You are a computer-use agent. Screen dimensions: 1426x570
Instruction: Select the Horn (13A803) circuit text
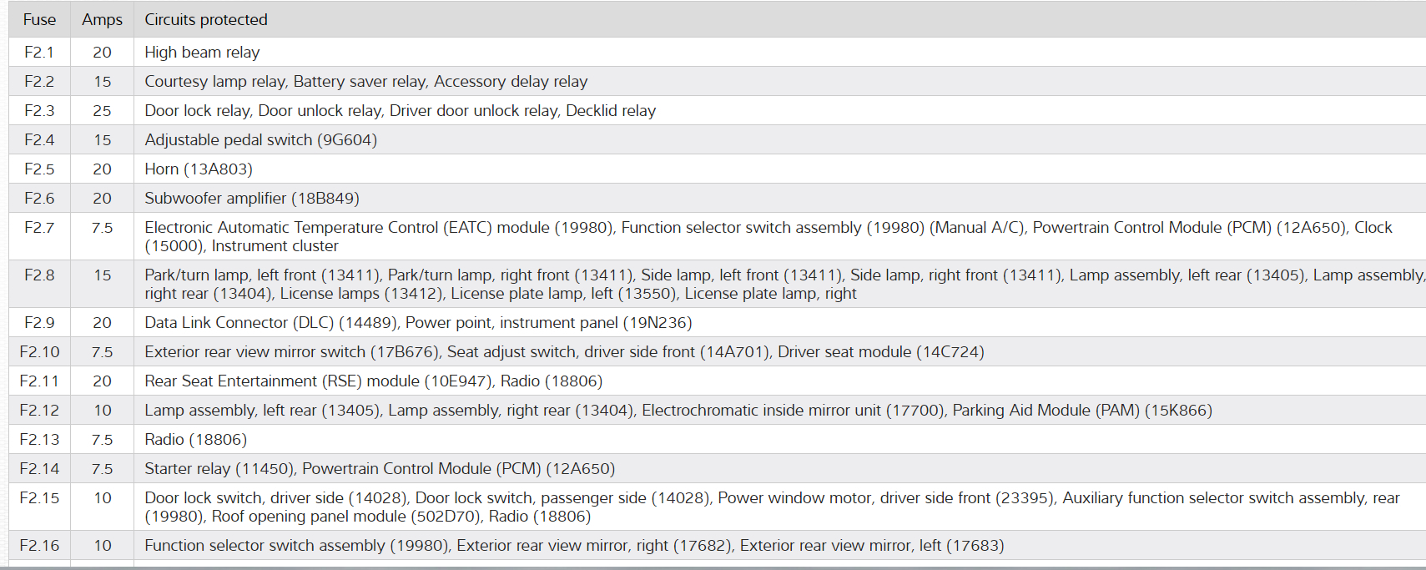pos(199,169)
